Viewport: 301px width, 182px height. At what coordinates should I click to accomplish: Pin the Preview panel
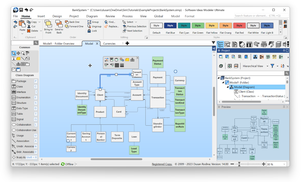tap(284, 107)
